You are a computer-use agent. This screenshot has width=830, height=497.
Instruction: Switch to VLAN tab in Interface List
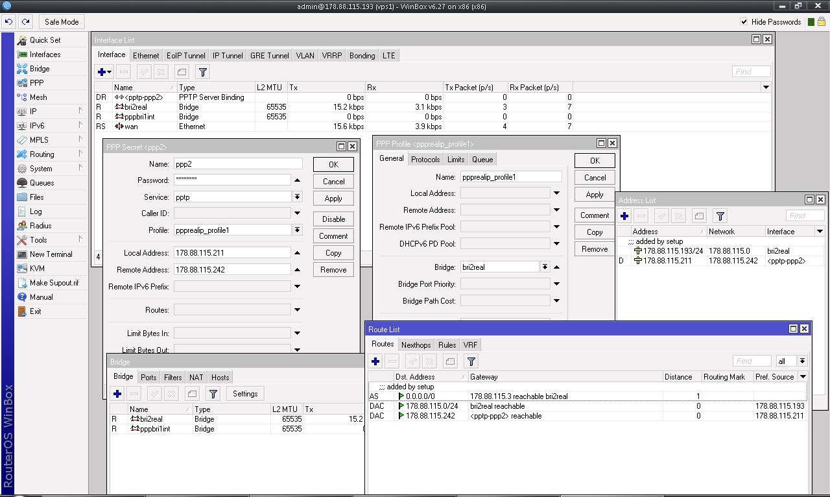coord(305,56)
